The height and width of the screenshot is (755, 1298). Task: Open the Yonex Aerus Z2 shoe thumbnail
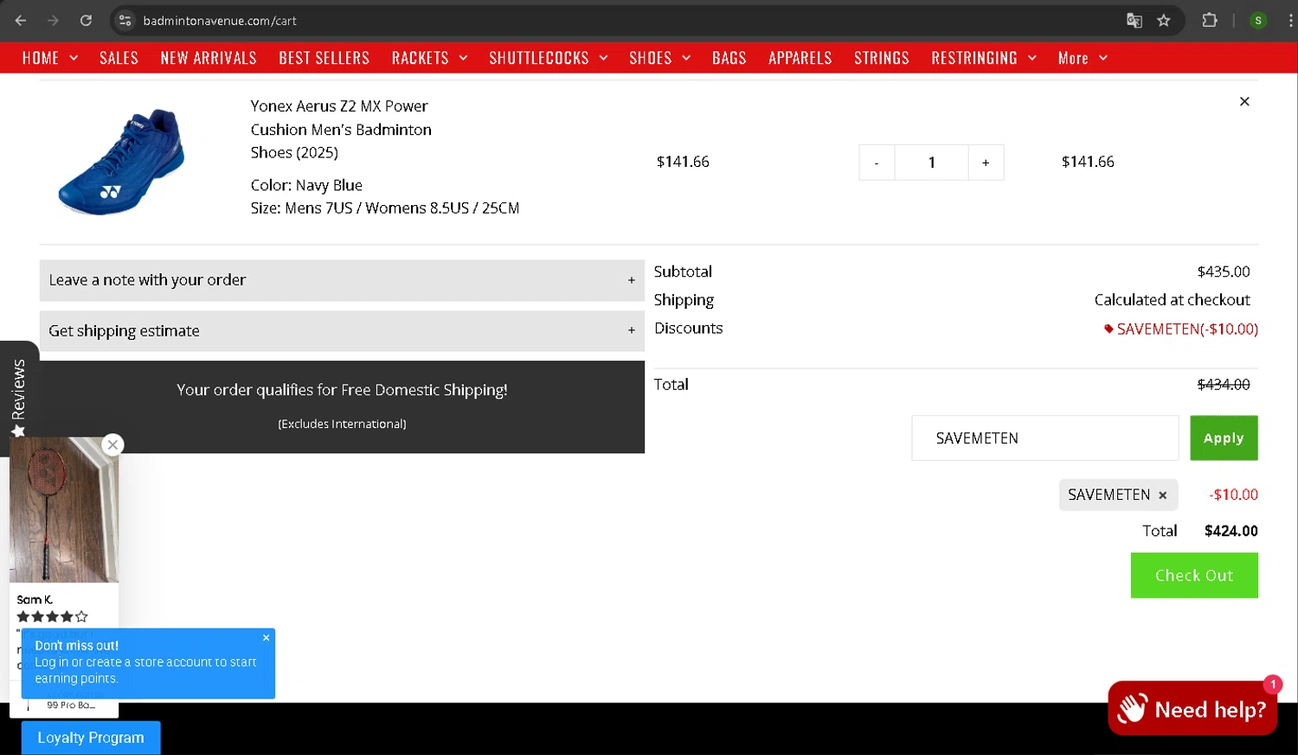pyautogui.click(x=122, y=161)
